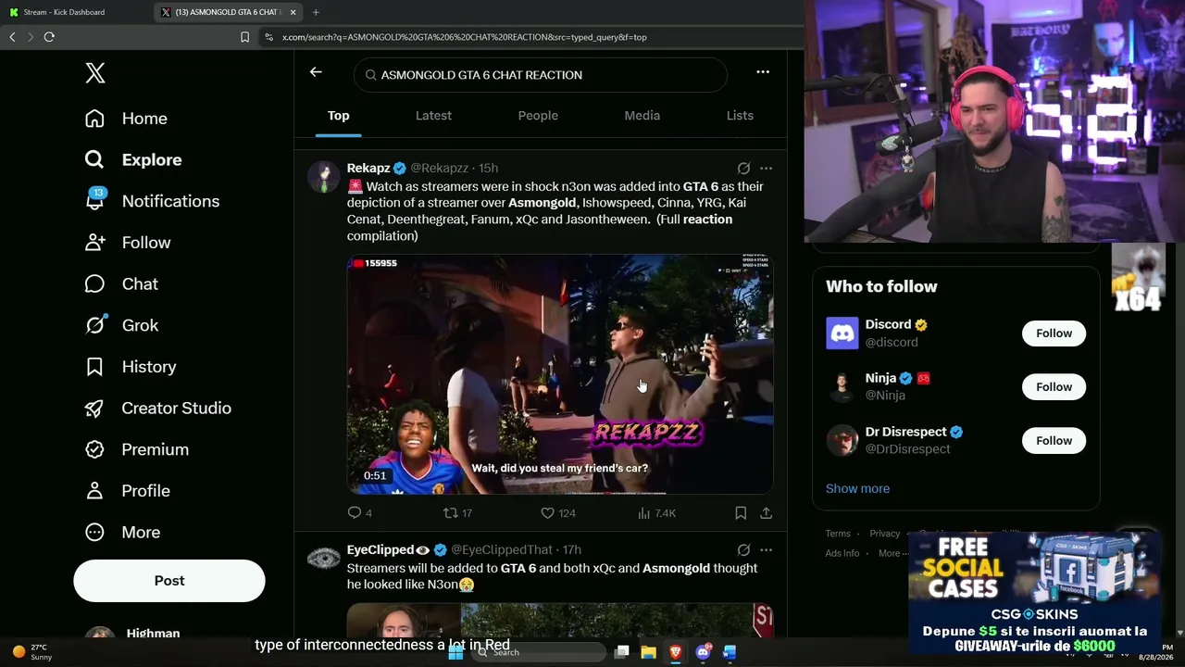Click the @Rekapzz handle

[439, 168]
